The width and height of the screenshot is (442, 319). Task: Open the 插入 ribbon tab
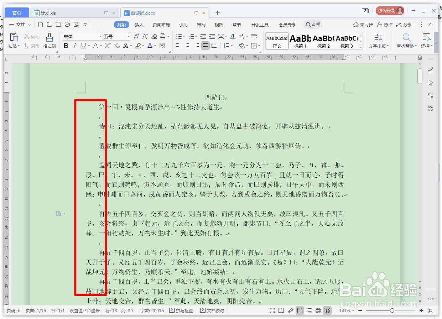click(139, 25)
